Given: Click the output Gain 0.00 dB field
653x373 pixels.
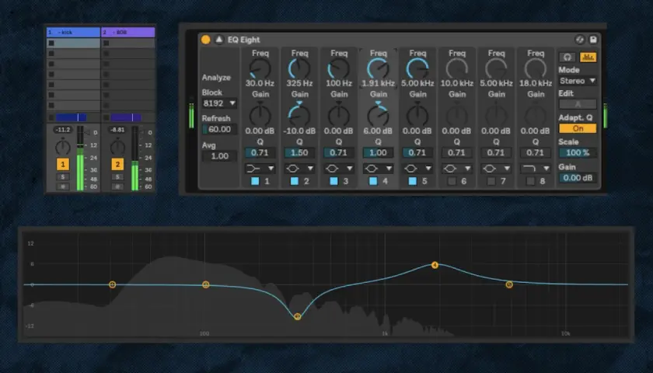Looking at the screenshot, I should coord(578,178).
